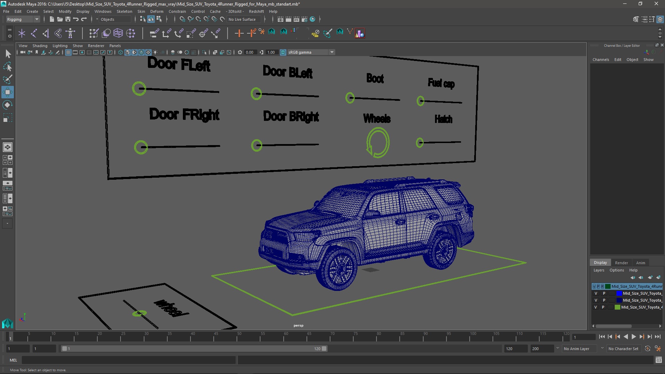Click the light green layer color swatch

click(617, 307)
